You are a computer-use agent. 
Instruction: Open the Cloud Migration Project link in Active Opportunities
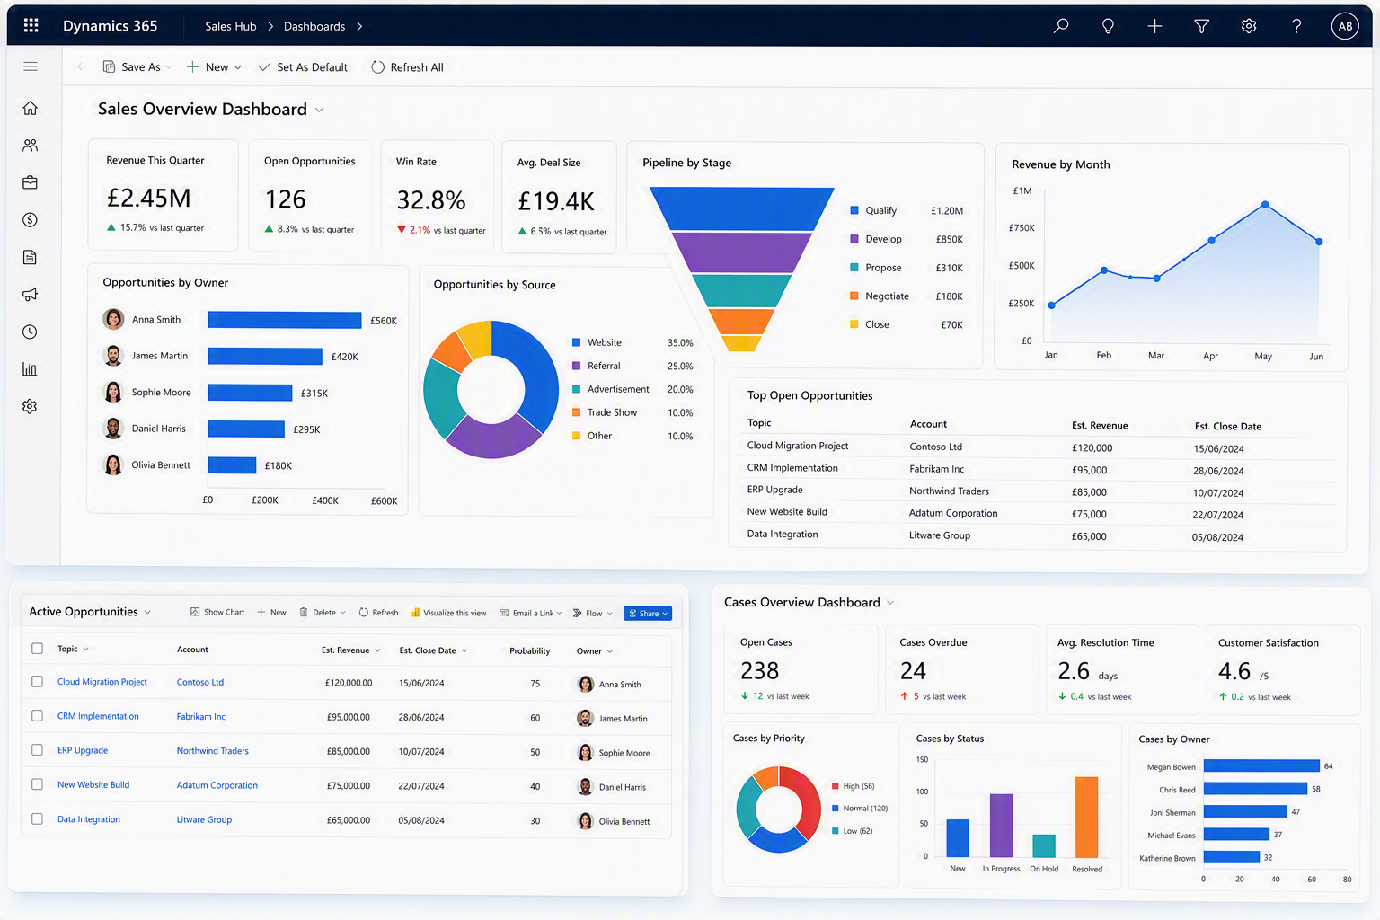[x=102, y=682]
